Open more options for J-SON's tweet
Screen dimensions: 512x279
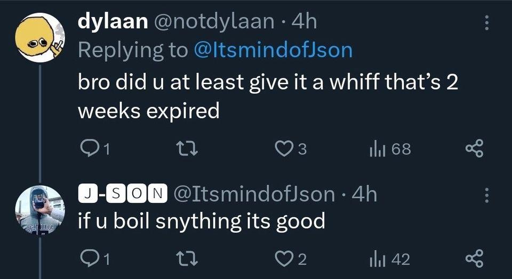coord(486,195)
